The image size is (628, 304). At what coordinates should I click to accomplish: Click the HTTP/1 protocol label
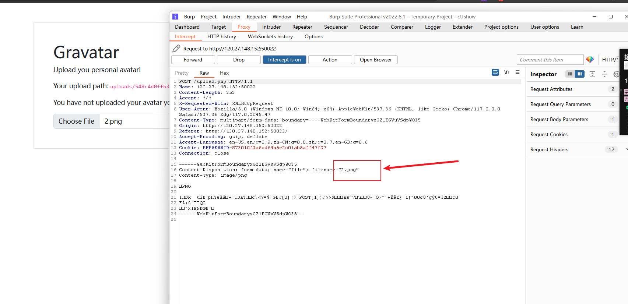[610, 60]
